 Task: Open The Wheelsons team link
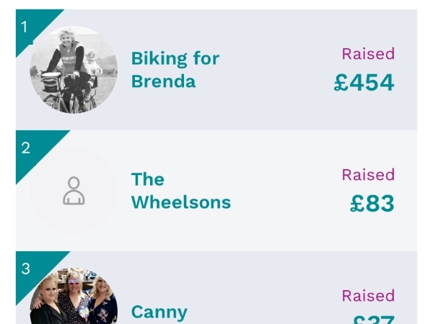[181, 191]
